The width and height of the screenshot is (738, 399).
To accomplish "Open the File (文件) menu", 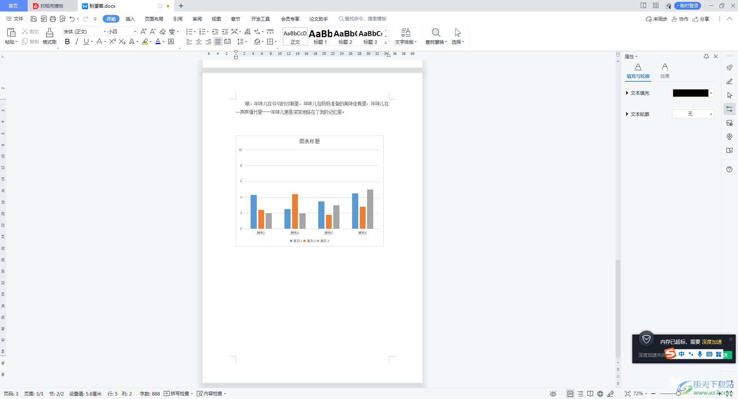I will click(15, 19).
